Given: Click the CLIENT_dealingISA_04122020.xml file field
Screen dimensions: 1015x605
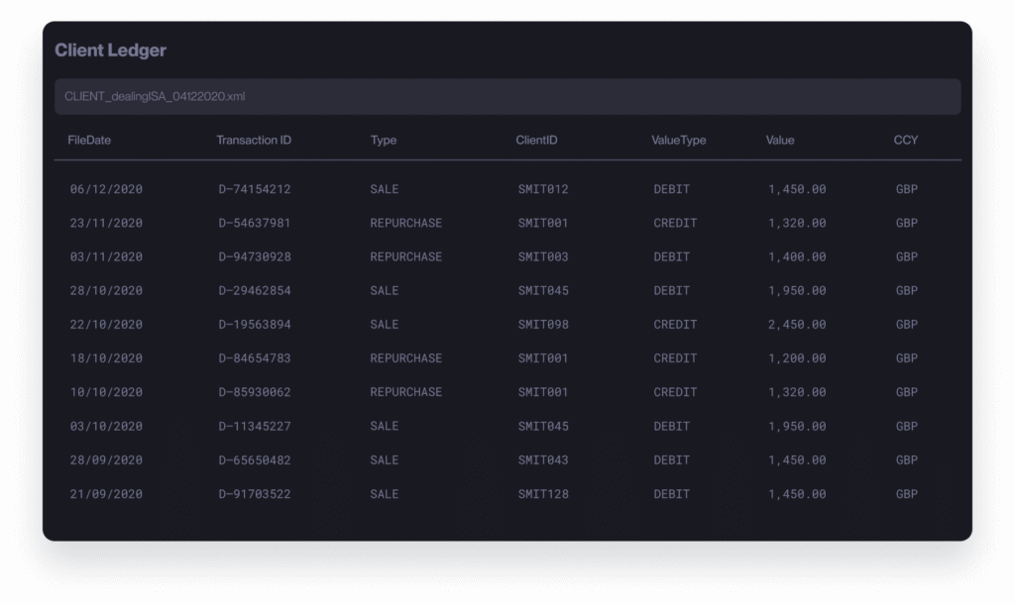Looking at the screenshot, I should click(507, 97).
